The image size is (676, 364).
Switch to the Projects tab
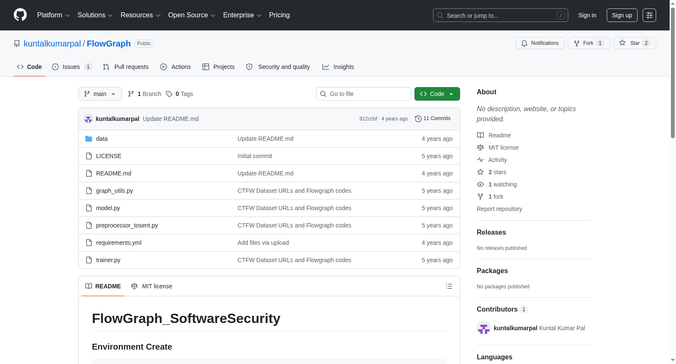(218, 67)
